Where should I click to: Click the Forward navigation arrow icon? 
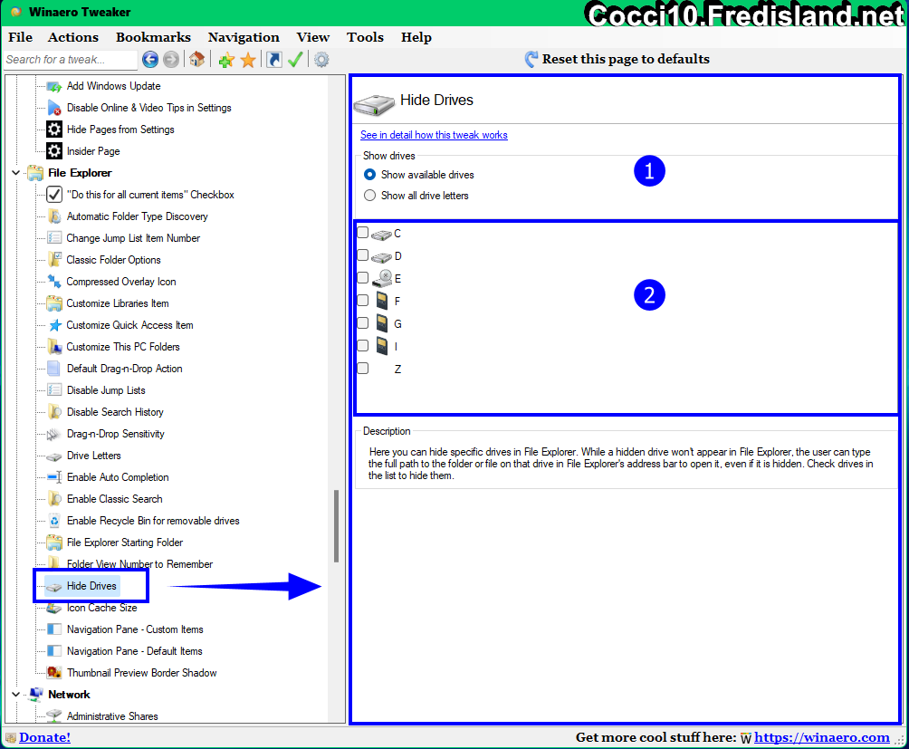click(170, 59)
